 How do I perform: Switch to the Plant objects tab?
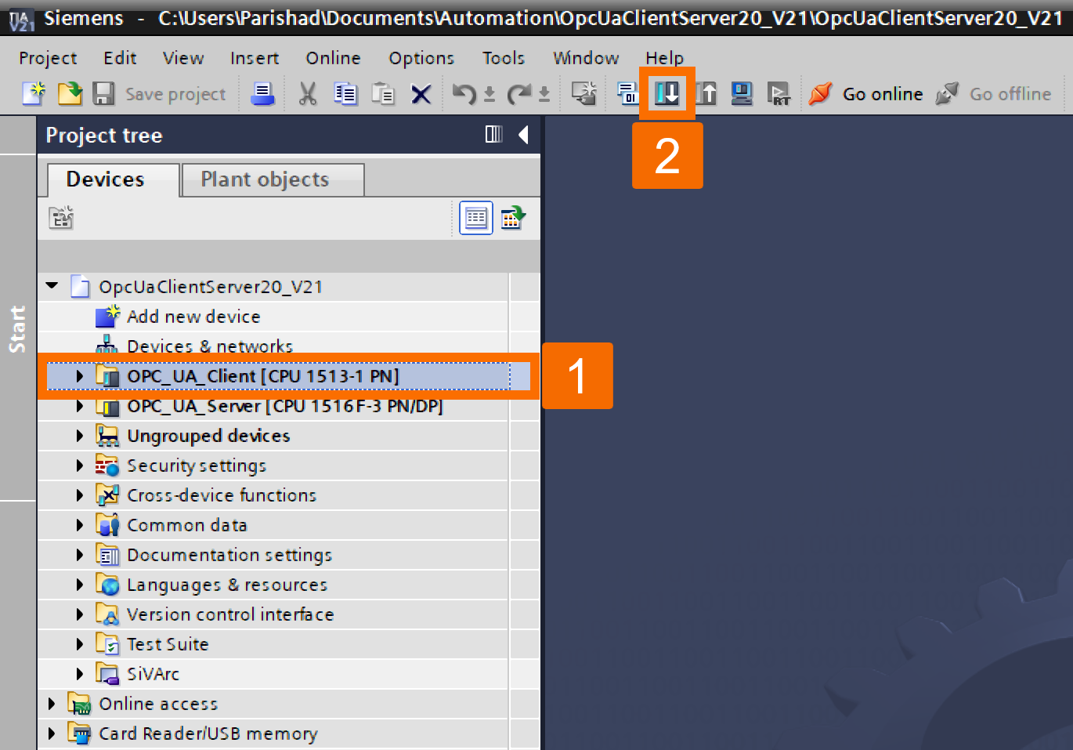tap(273, 179)
